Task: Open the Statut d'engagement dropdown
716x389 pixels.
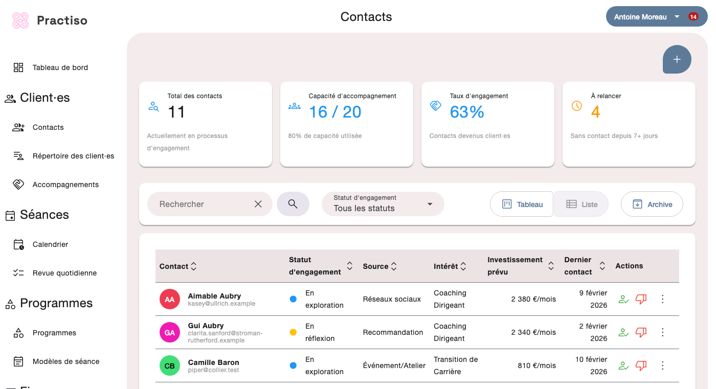Action: pos(383,203)
